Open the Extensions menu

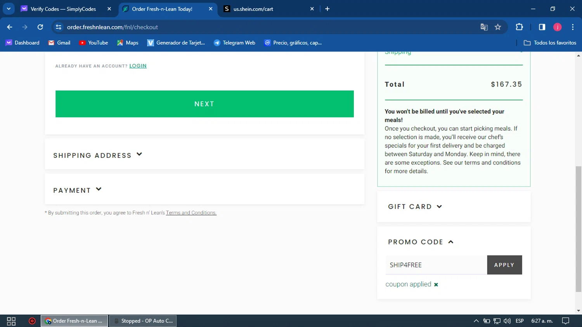click(519, 27)
